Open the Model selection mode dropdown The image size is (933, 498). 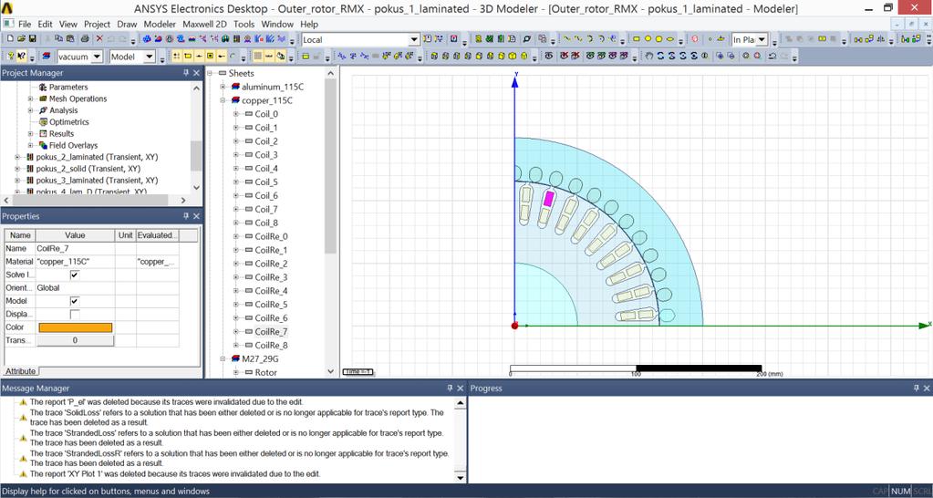[x=149, y=57]
